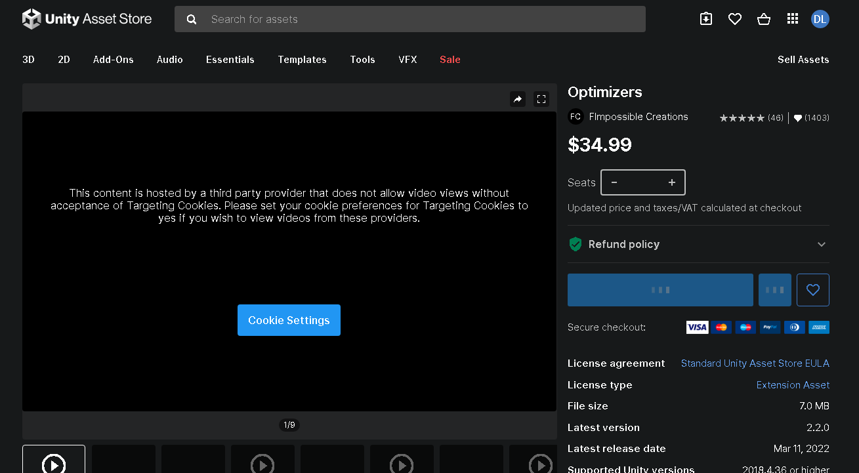Image resolution: width=859 pixels, height=473 pixels.
Task: Increase seats with the plus button
Action: [x=672, y=182]
